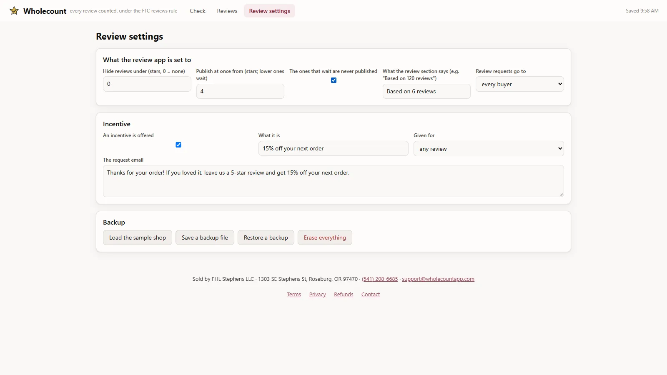Grab the request email resize handle
The width and height of the screenshot is (667, 375).
[561, 194]
